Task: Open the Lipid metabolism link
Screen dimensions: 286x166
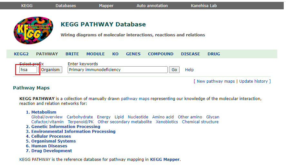Action: [119, 117]
